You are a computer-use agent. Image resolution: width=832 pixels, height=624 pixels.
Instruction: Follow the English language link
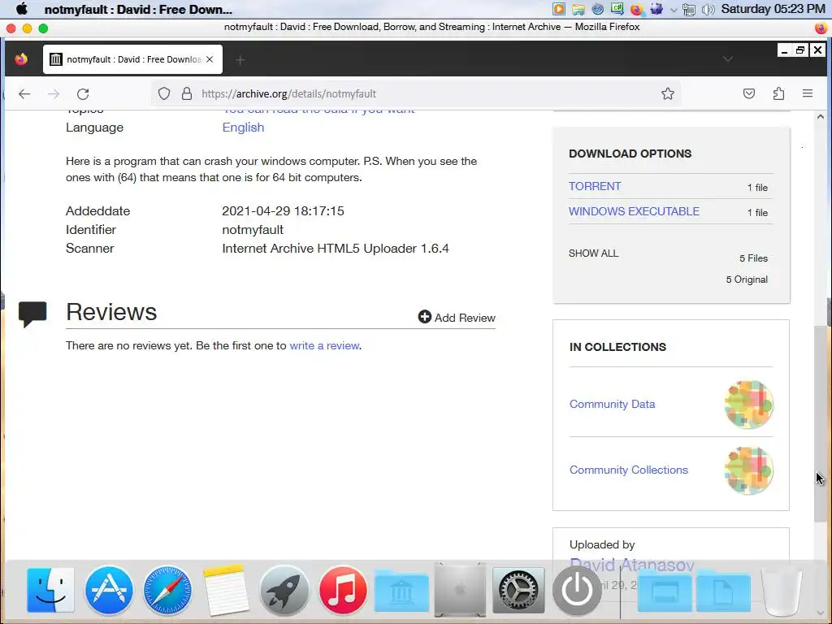point(243,128)
